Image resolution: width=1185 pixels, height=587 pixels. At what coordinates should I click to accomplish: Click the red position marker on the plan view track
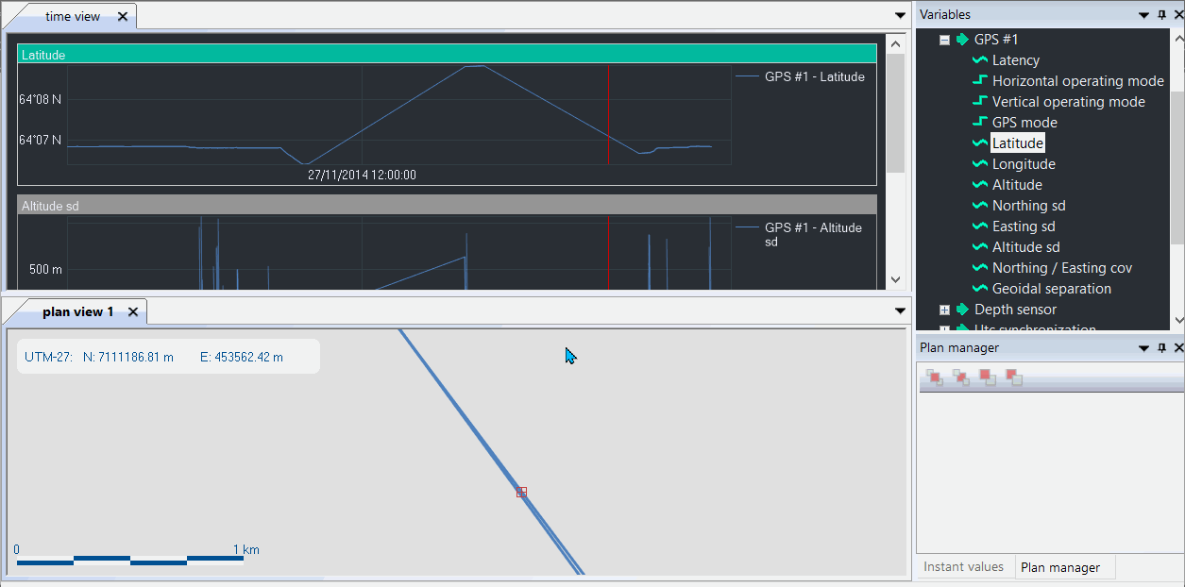pos(521,493)
